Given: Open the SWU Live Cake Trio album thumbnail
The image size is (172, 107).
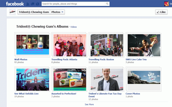Looking at the screenshot, I should pyautogui.click(x=144, y=45).
